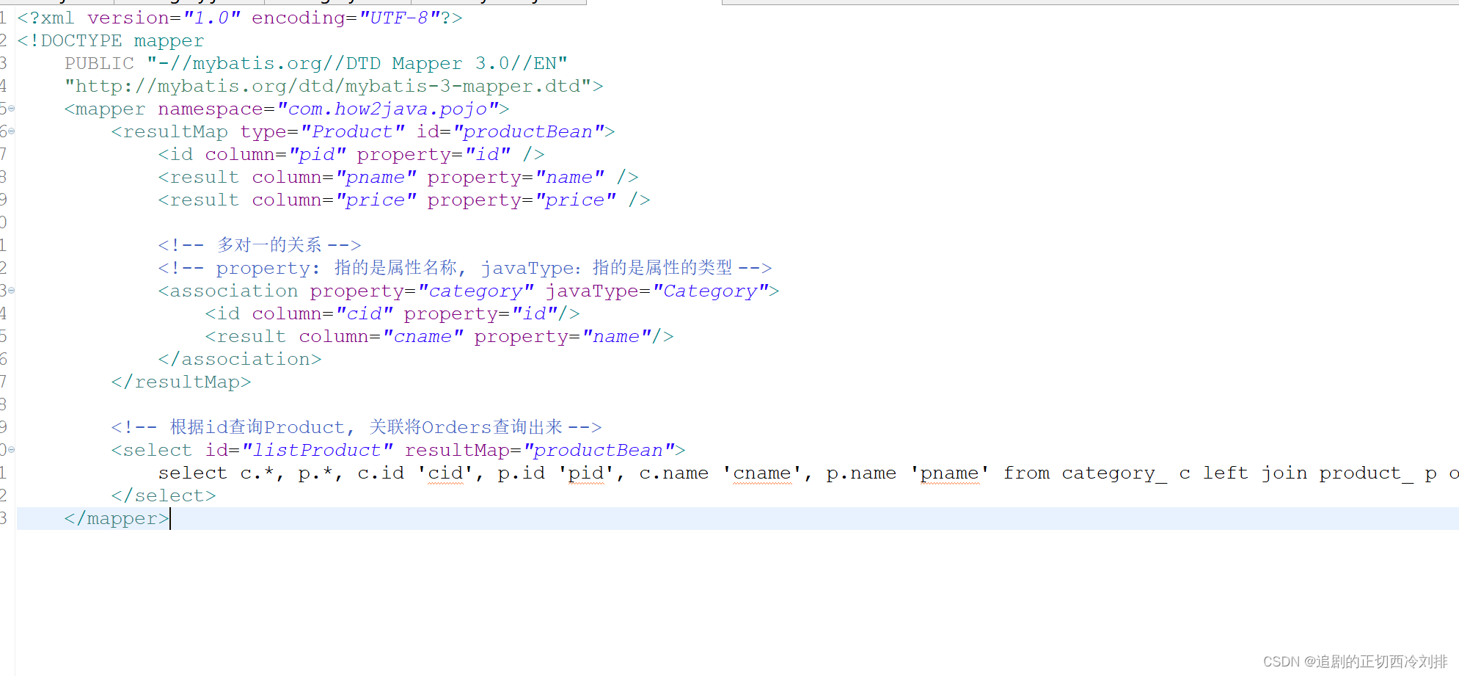Click the namespace value com.how2java.pojo
This screenshot has height=676, width=1459.
tap(388, 109)
